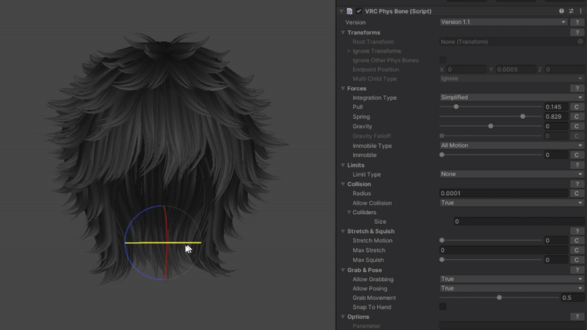Click the VRC Phys Bone script icon
This screenshot has width=587, height=330.
click(x=350, y=11)
